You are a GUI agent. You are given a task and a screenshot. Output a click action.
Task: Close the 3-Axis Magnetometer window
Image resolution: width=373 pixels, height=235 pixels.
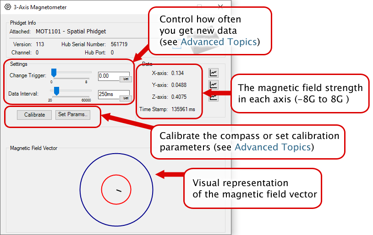(x=220, y=7)
